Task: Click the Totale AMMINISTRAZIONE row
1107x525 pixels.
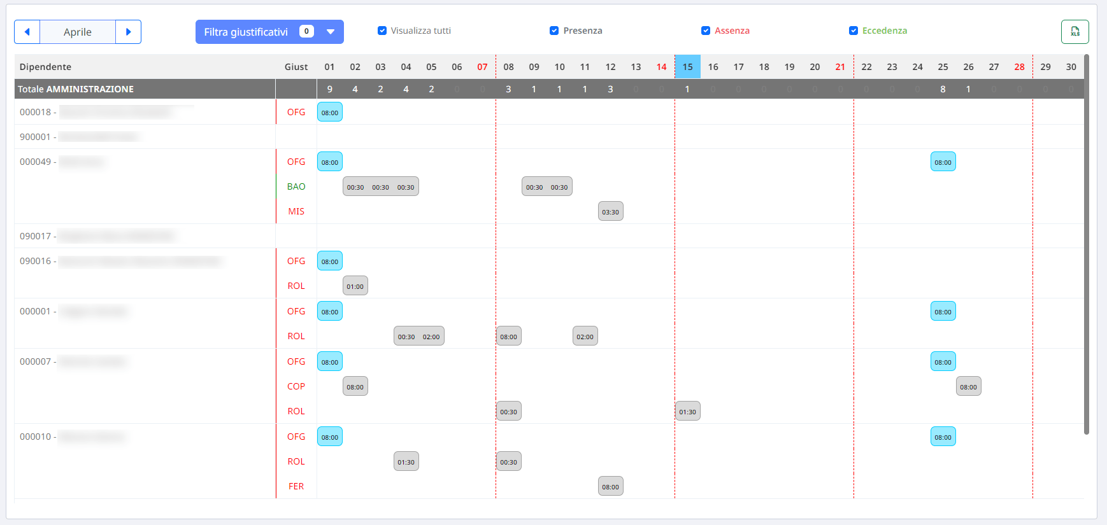Action: tap(76, 89)
